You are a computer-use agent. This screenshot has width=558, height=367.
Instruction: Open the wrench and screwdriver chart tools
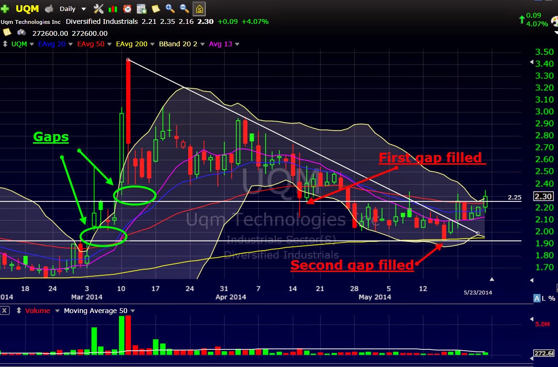(x=98, y=9)
